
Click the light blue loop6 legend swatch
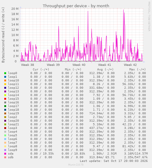coord(5,139)
